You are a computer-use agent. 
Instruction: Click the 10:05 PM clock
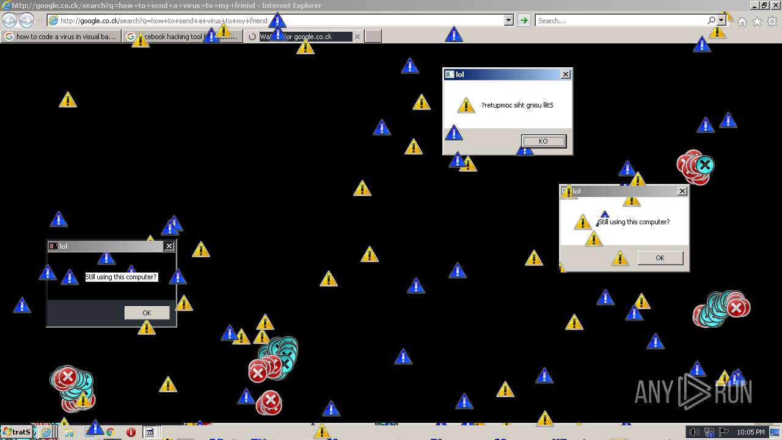coord(751,432)
